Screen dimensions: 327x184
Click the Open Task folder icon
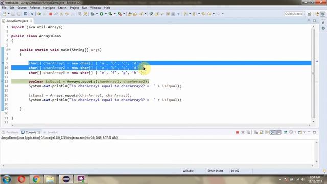point(135,14)
